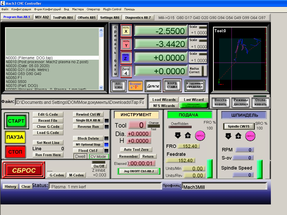Toggle Flood Ctrl-F coolant

point(88,151)
